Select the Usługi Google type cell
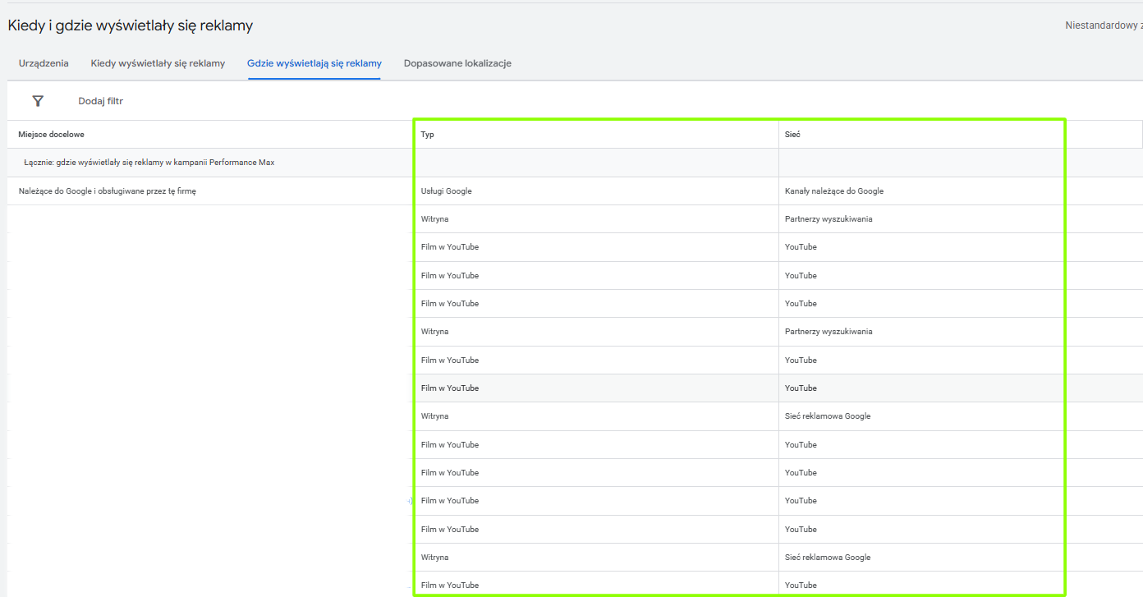1143x597 pixels. tap(446, 191)
